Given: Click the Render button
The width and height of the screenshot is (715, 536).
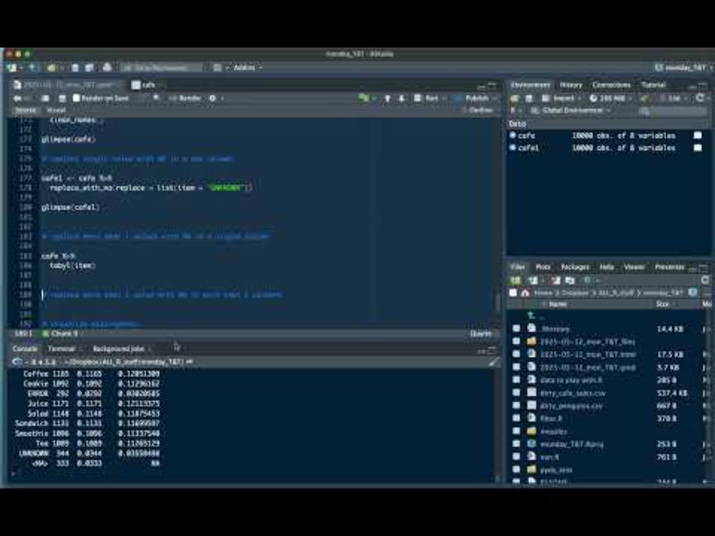Looking at the screenshot, I should pos(185,98).
